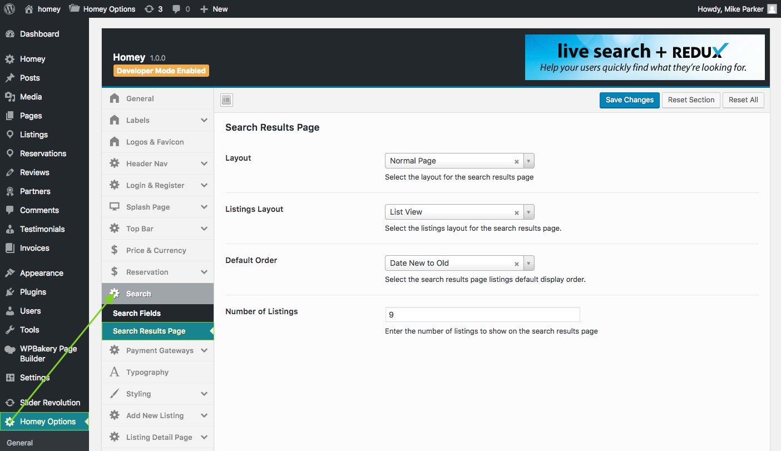The width and height of the screenshot is (781, 451).
Task: Click the Dashboard gauge icon
Action: coord(9,34)
